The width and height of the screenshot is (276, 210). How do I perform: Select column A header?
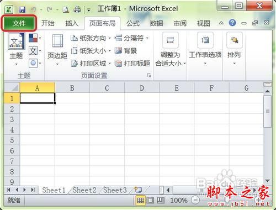point(38,88)
